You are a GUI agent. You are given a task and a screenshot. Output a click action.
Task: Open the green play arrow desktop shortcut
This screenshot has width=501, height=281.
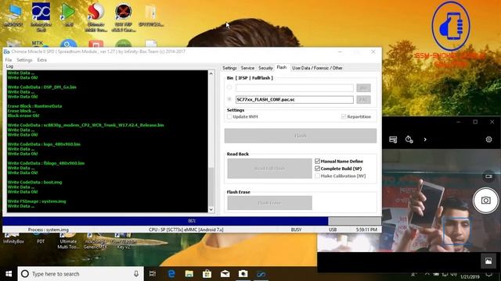pos(68,15)
